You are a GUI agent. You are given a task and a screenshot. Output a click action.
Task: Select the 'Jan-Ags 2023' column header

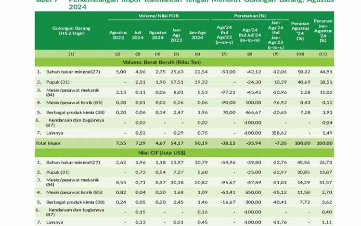[x=176, y=35]
